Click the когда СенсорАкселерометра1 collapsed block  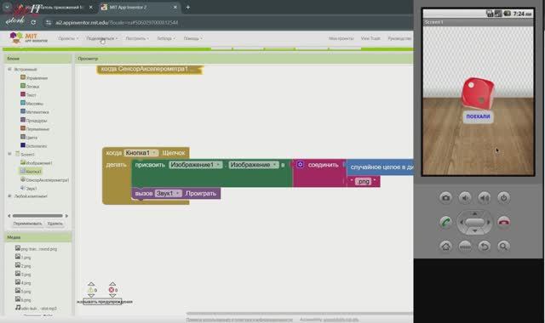(x=150, y=69)
